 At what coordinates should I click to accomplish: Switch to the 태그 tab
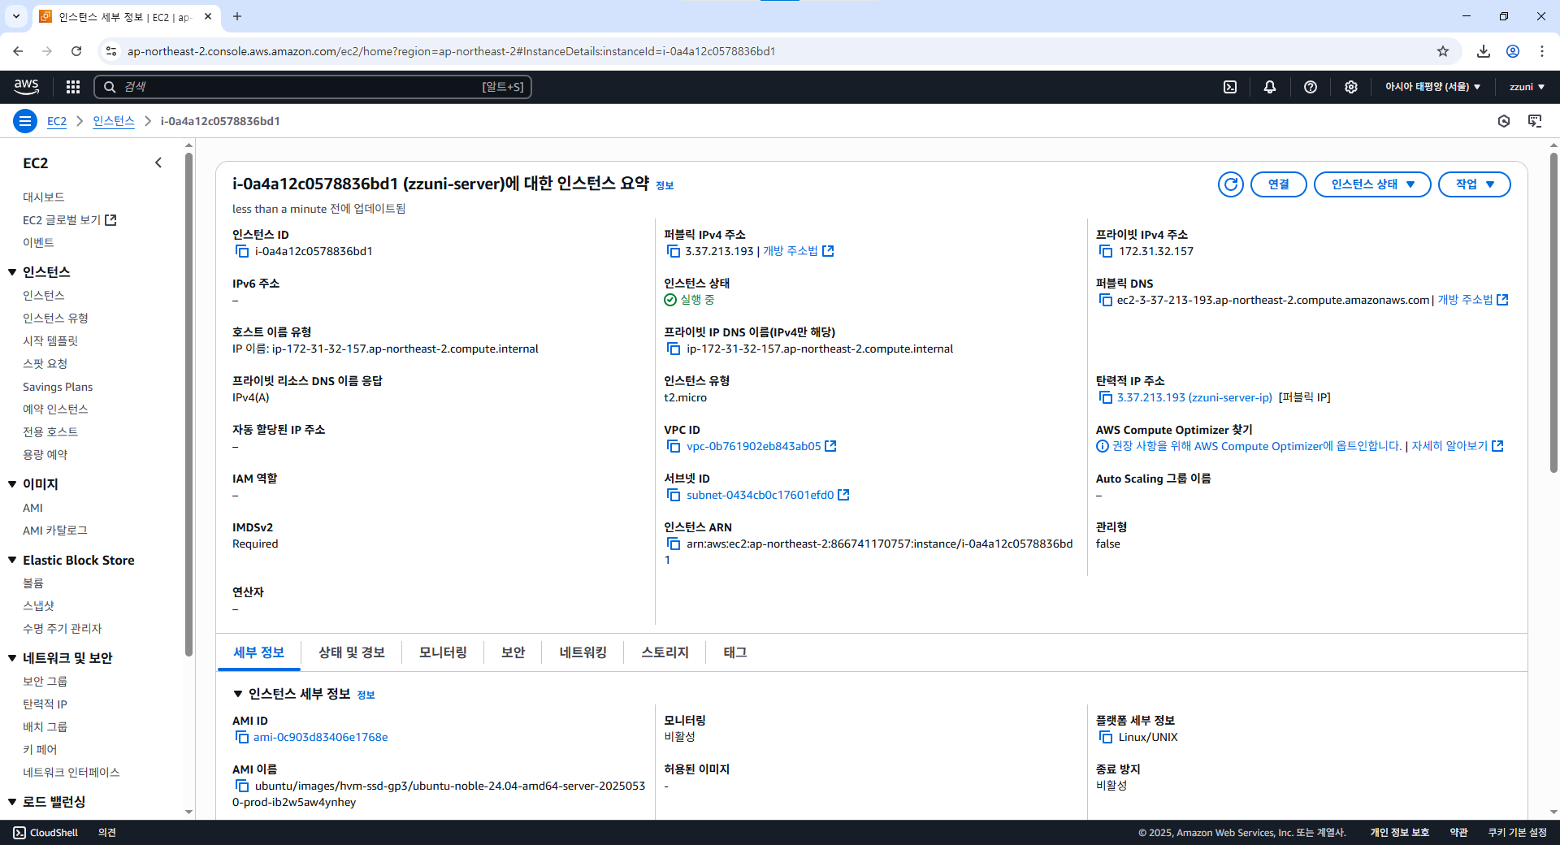[735, 652]
